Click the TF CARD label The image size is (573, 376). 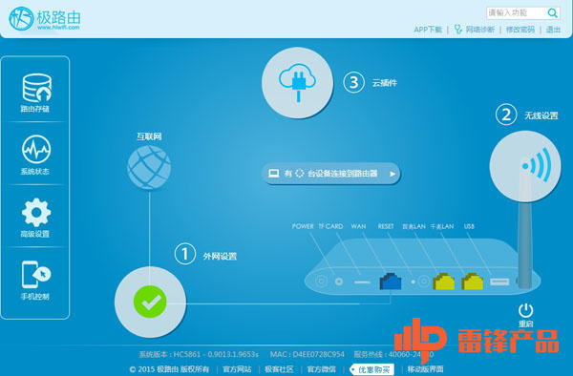click(x=330, y=226)
